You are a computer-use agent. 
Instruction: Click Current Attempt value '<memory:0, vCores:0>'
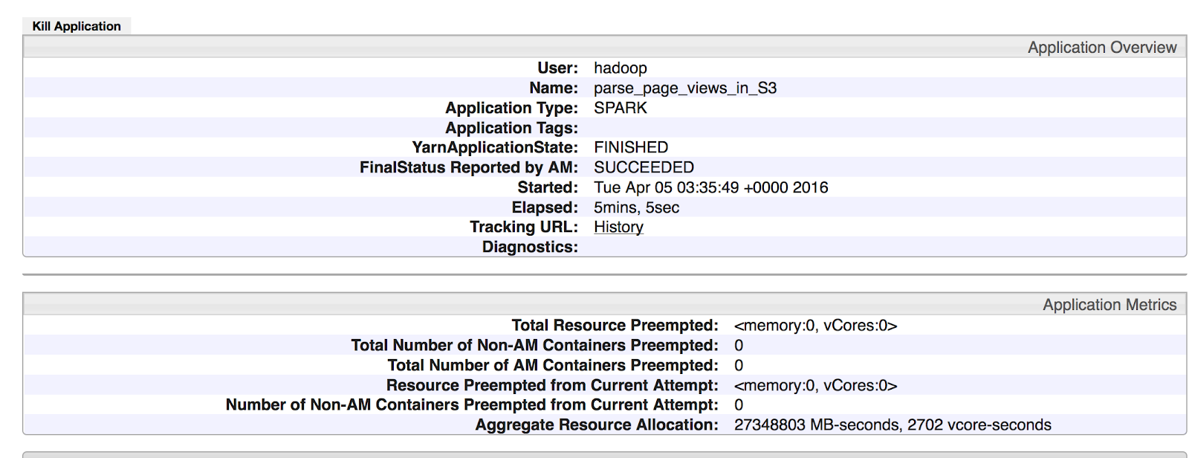816,385
